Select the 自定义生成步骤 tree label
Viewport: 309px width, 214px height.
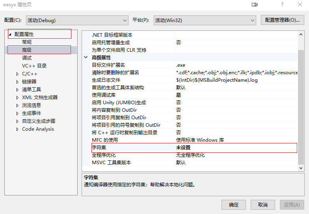click(x=39, y=121)
